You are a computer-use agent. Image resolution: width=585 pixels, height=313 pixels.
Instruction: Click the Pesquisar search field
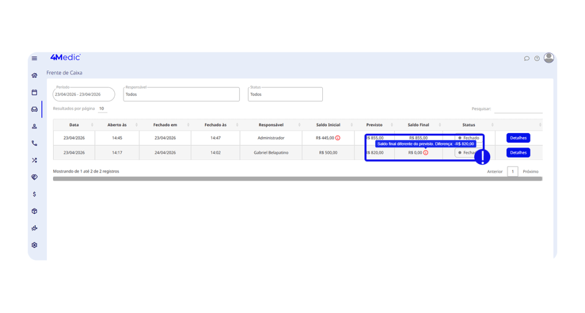(518, 109)
